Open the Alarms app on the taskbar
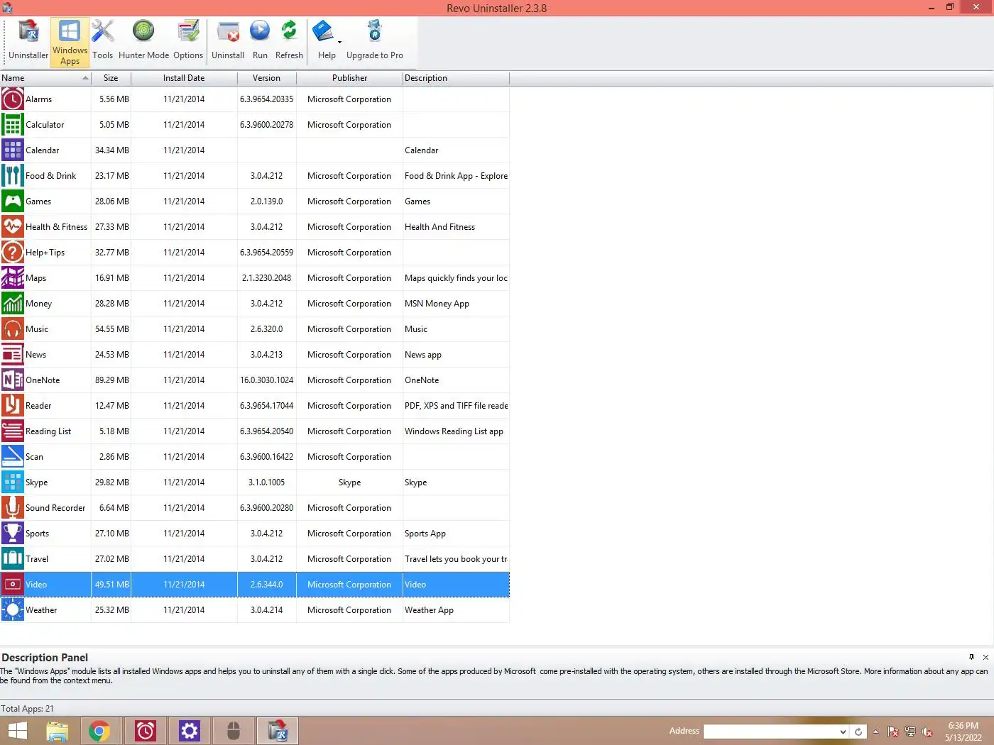This screenshot has height=745, width=994. 146,731
